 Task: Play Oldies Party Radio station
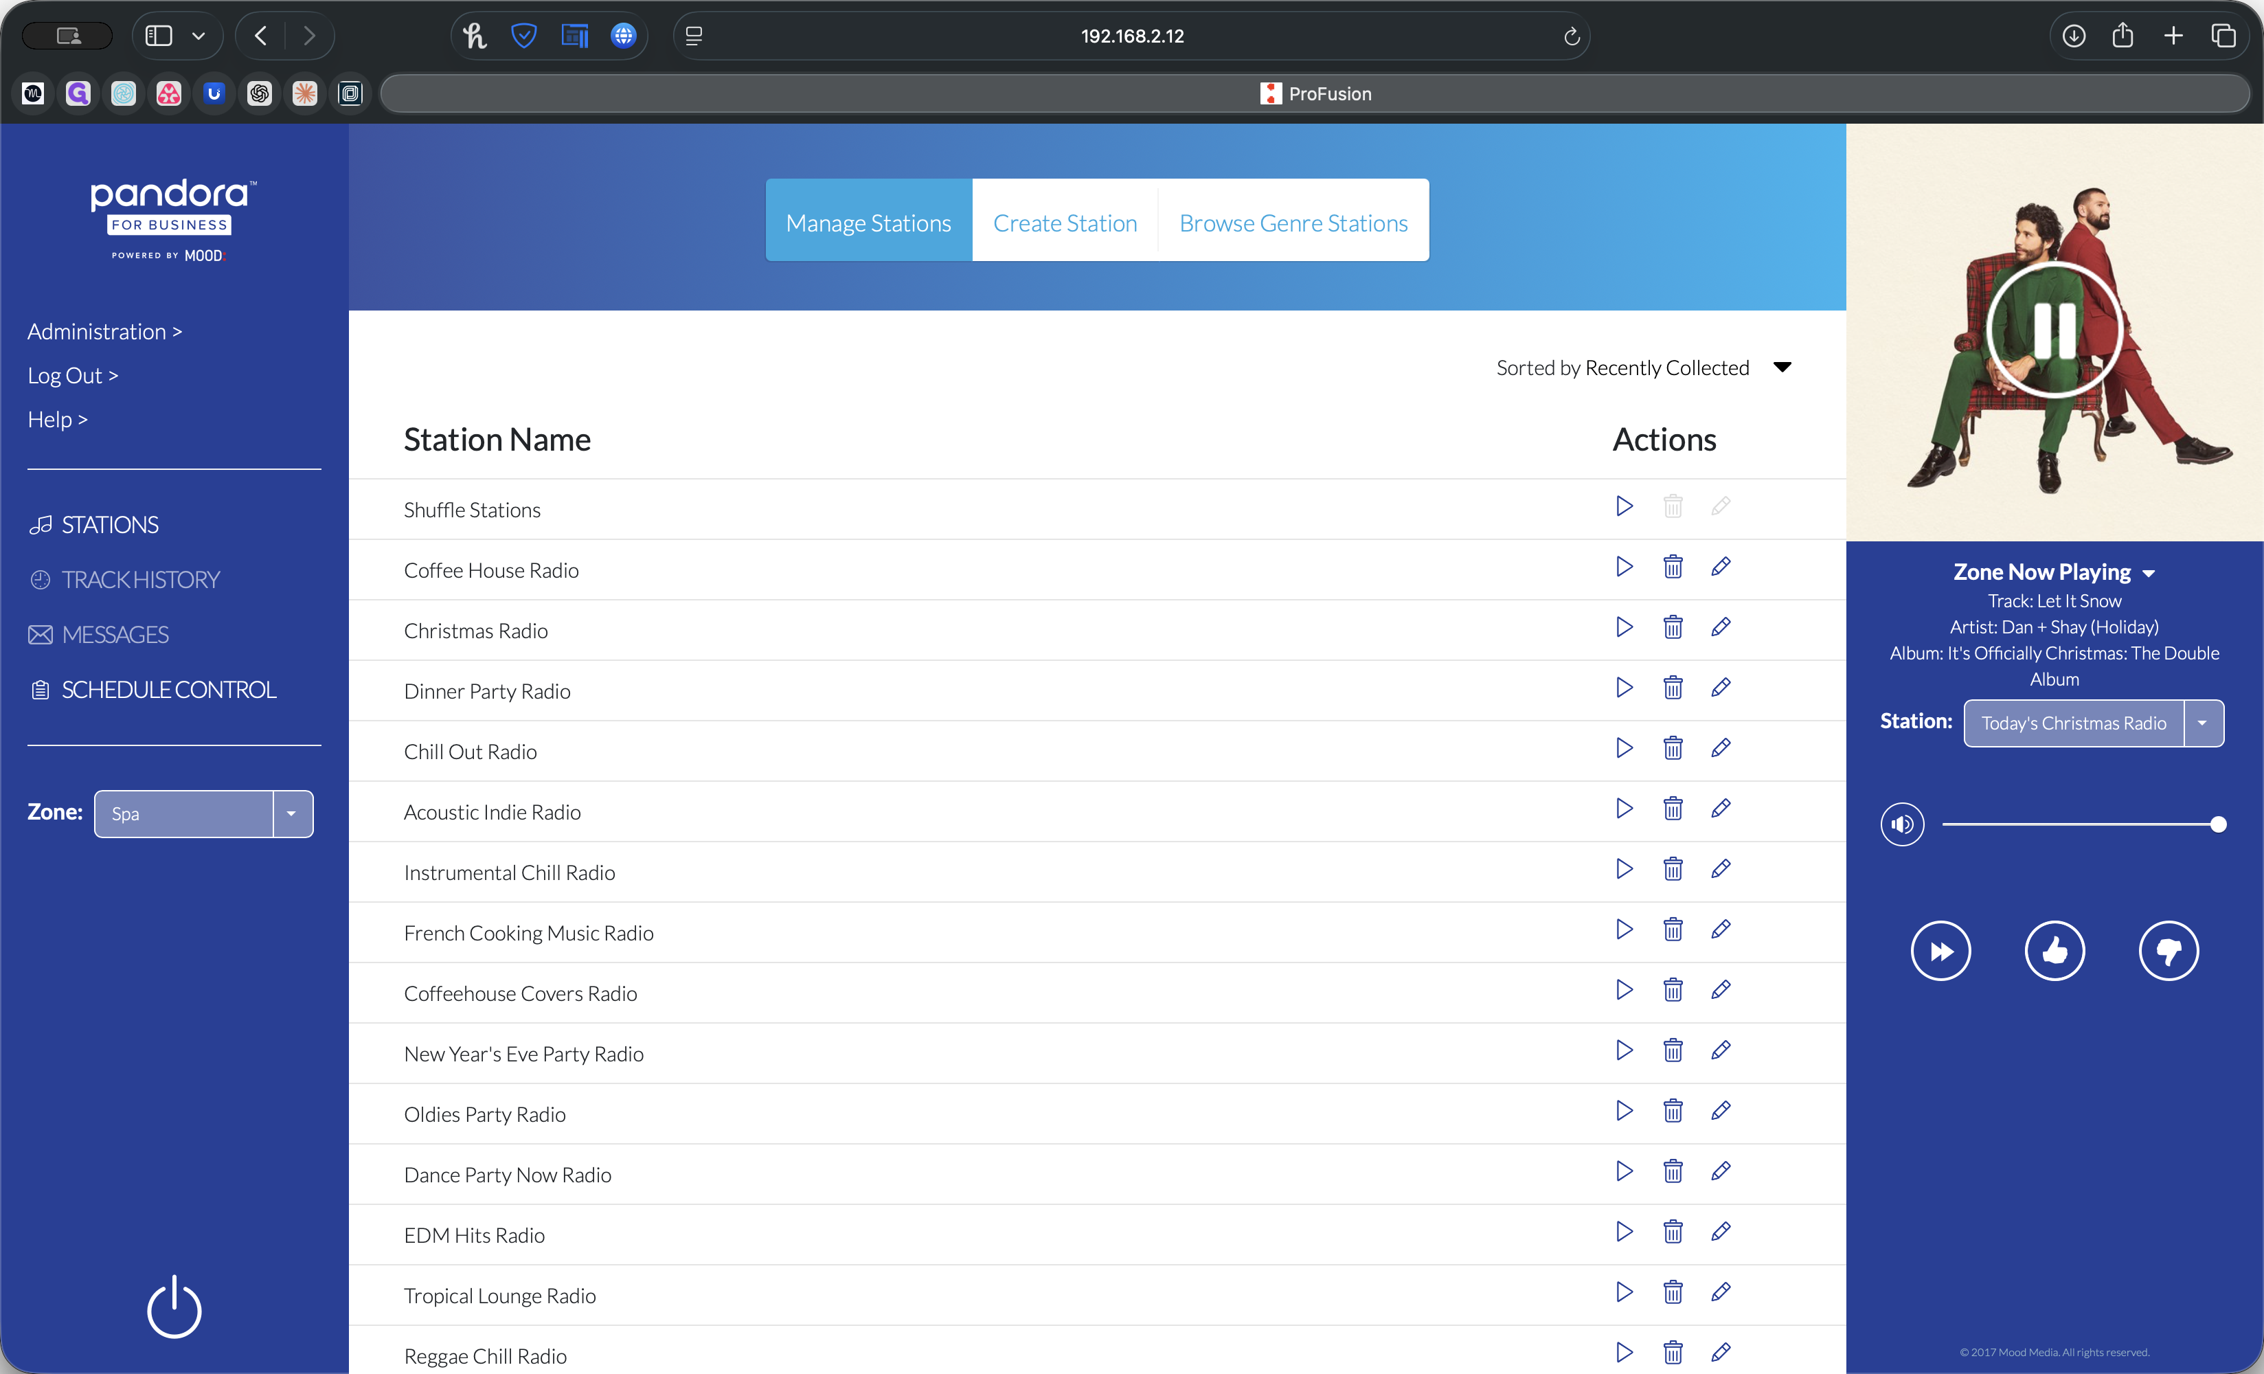pyautogui.click(x=1624, y=1111)
